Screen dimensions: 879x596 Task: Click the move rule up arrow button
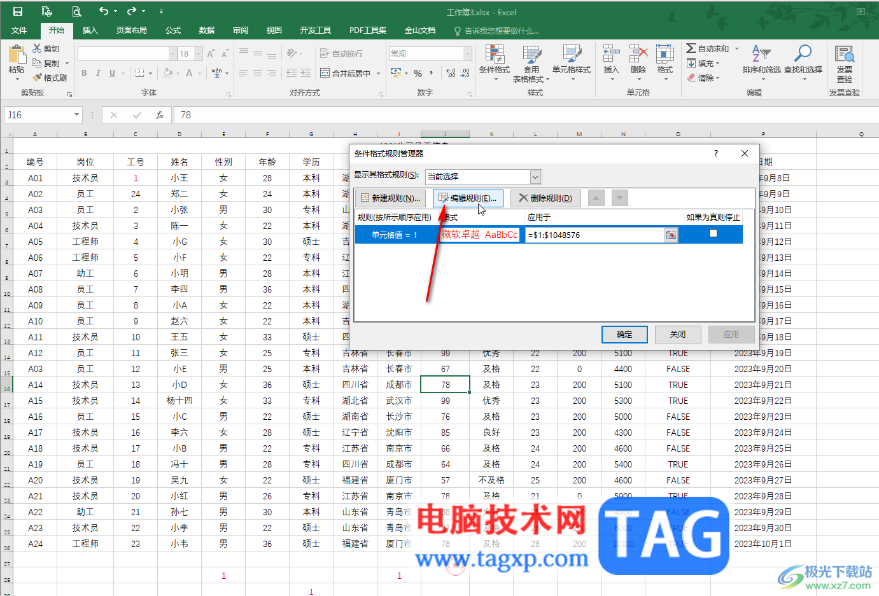596,198
